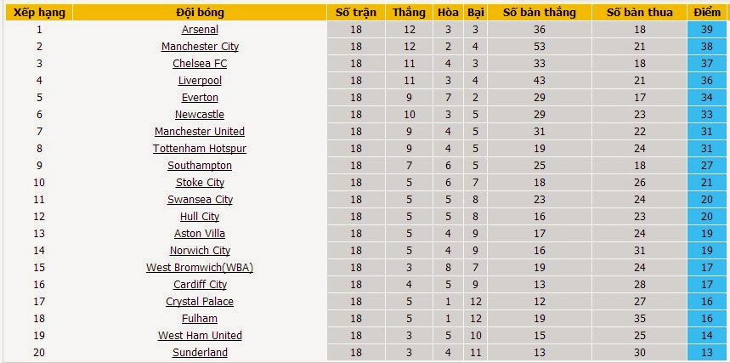Click the Đội bóng column header
Screen dimensions: 730x363
tap(200, 13)
